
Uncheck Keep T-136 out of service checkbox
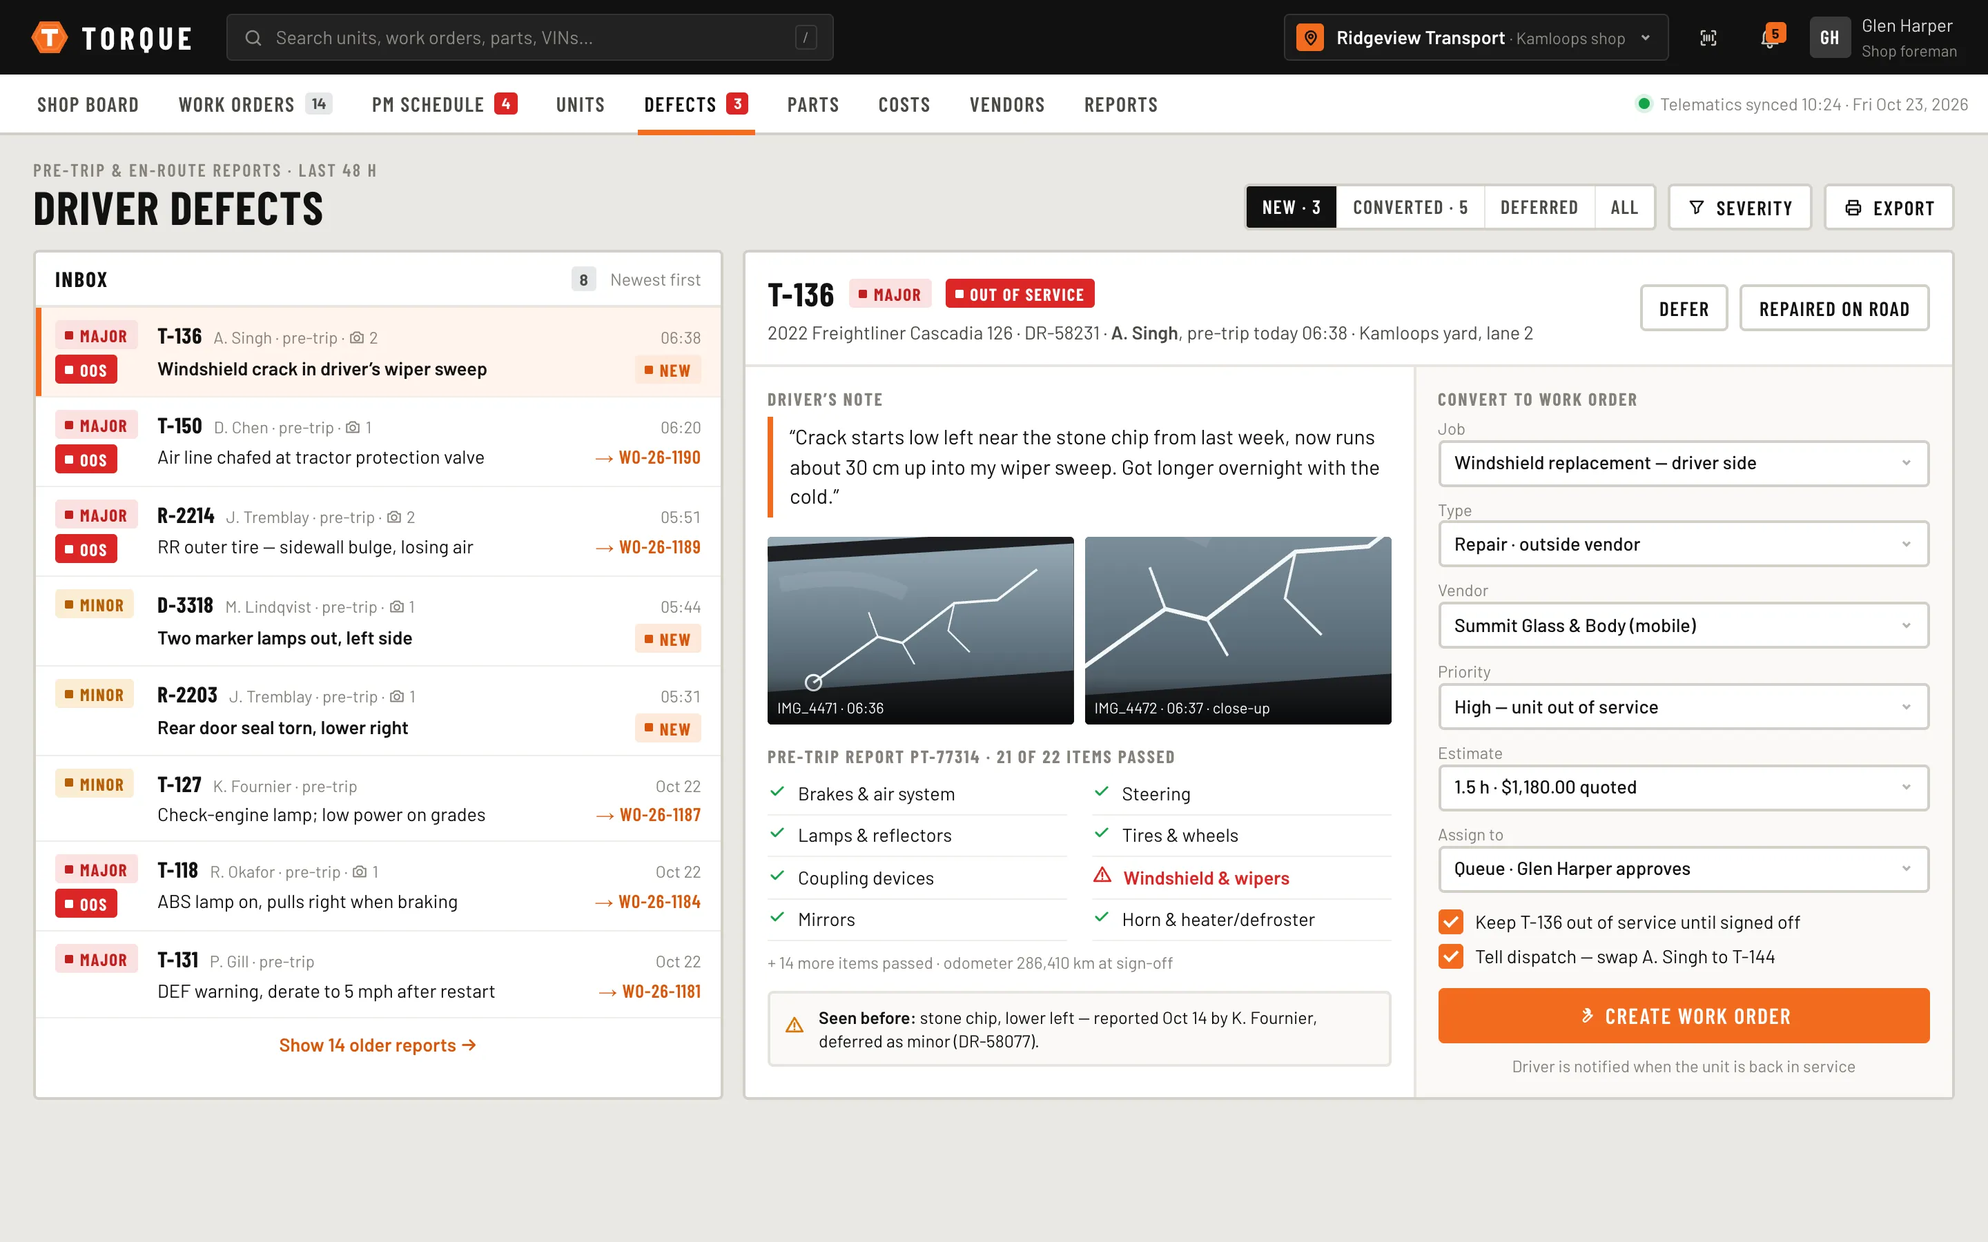tap(1451, 922)
